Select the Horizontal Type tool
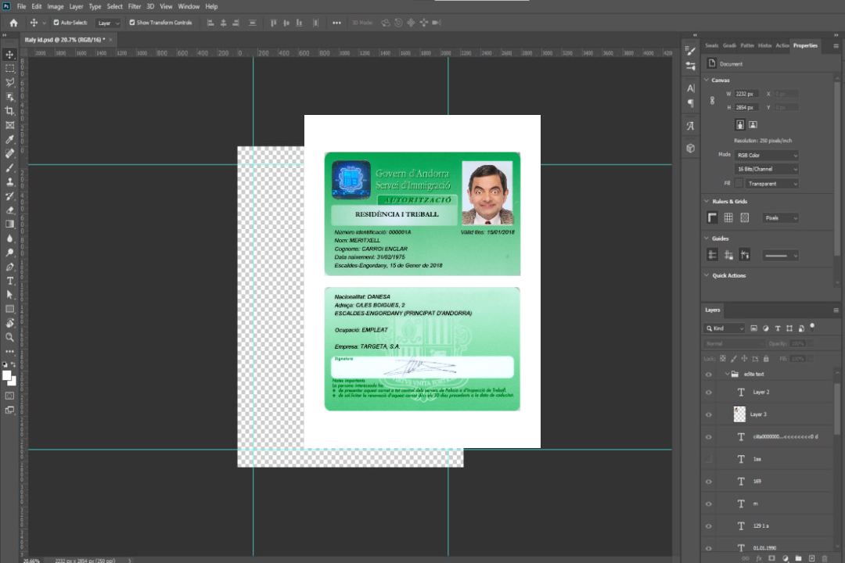 coord(10,281)
